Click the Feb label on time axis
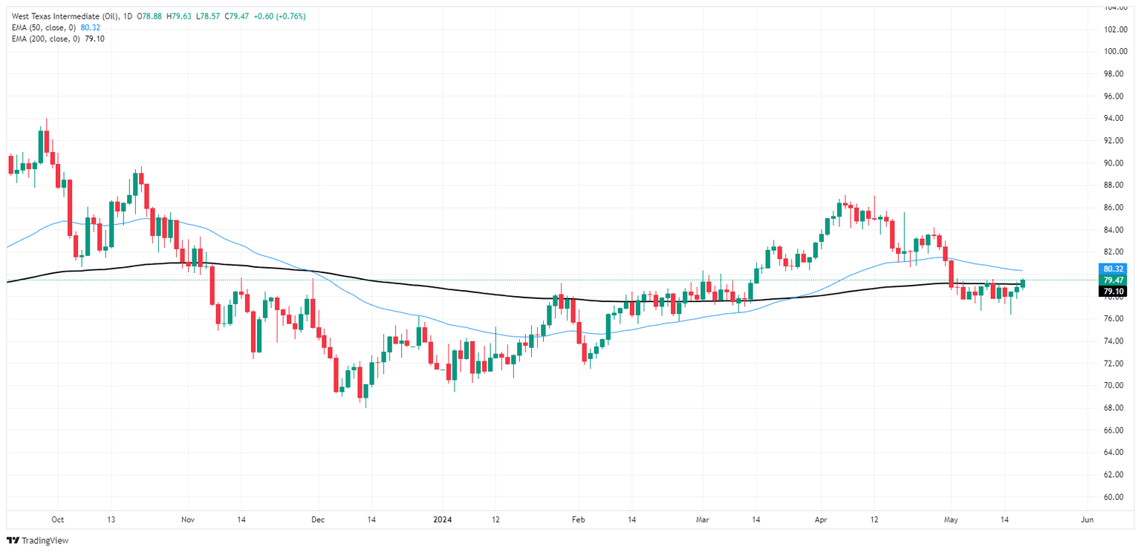The width and height of the screenshot is (1141, 552). [578, 520]
